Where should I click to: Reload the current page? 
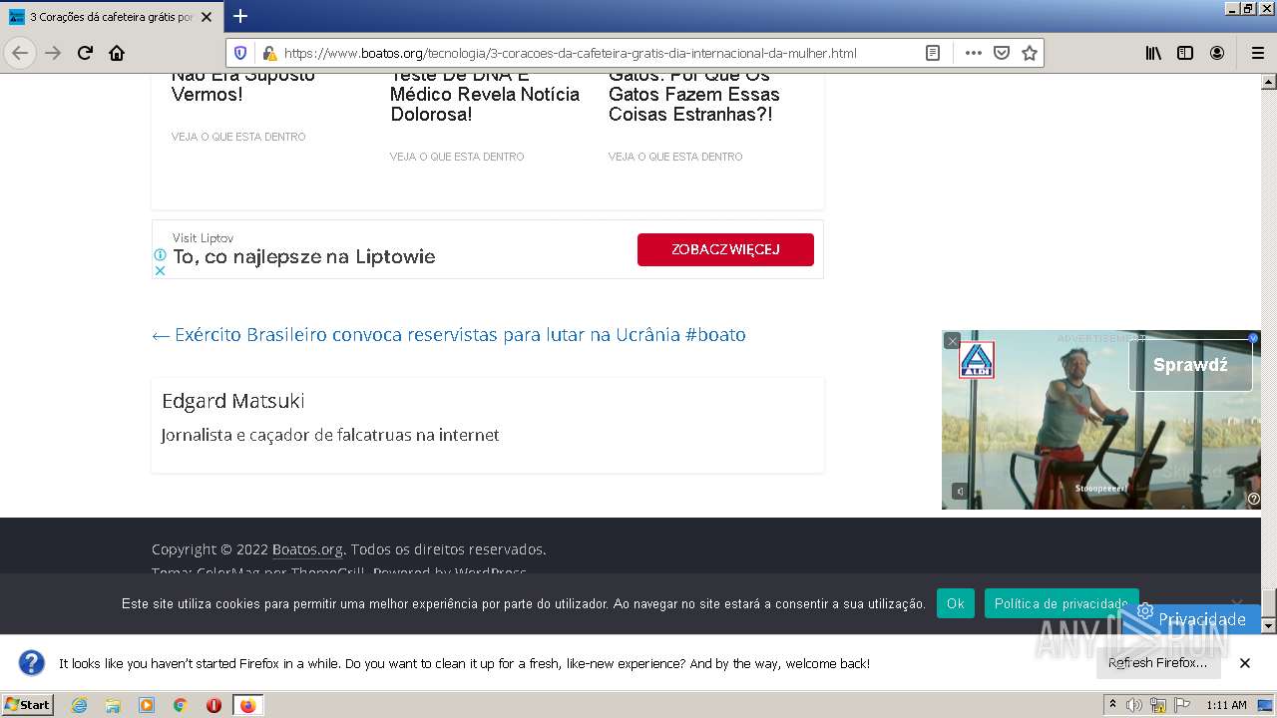tap(85, 53)
